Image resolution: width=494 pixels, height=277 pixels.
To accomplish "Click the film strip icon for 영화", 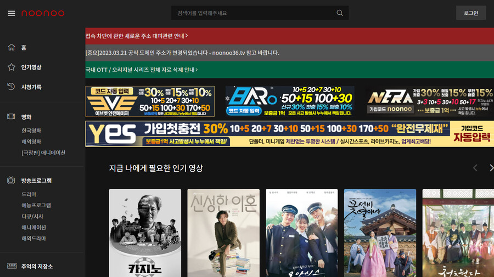I will (x=12, y=117).
